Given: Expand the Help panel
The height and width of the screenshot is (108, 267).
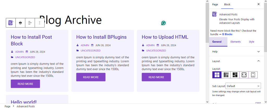Looking at the screenshot, I should 236,51.
